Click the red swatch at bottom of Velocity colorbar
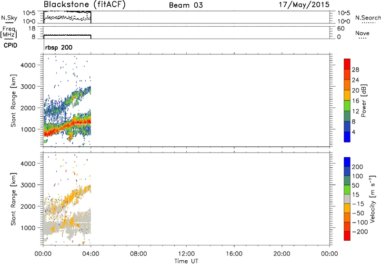Screen dimensions: 381x264 click(347, 236)
